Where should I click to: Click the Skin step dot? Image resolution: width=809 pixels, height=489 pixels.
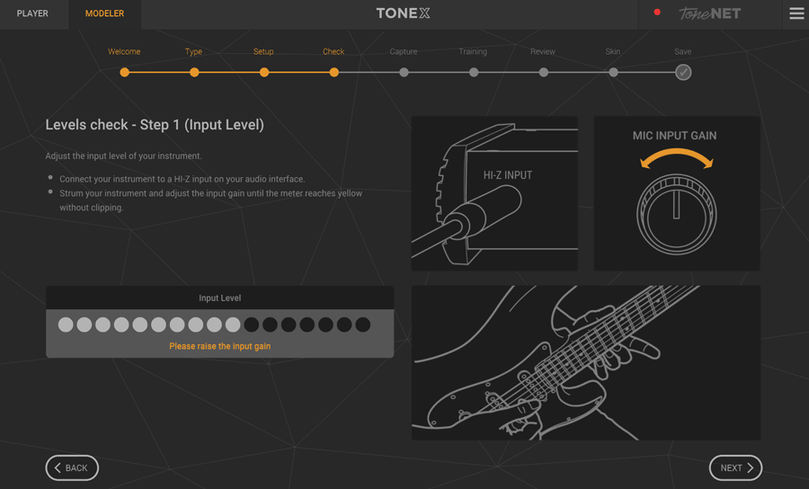(613, 72)
